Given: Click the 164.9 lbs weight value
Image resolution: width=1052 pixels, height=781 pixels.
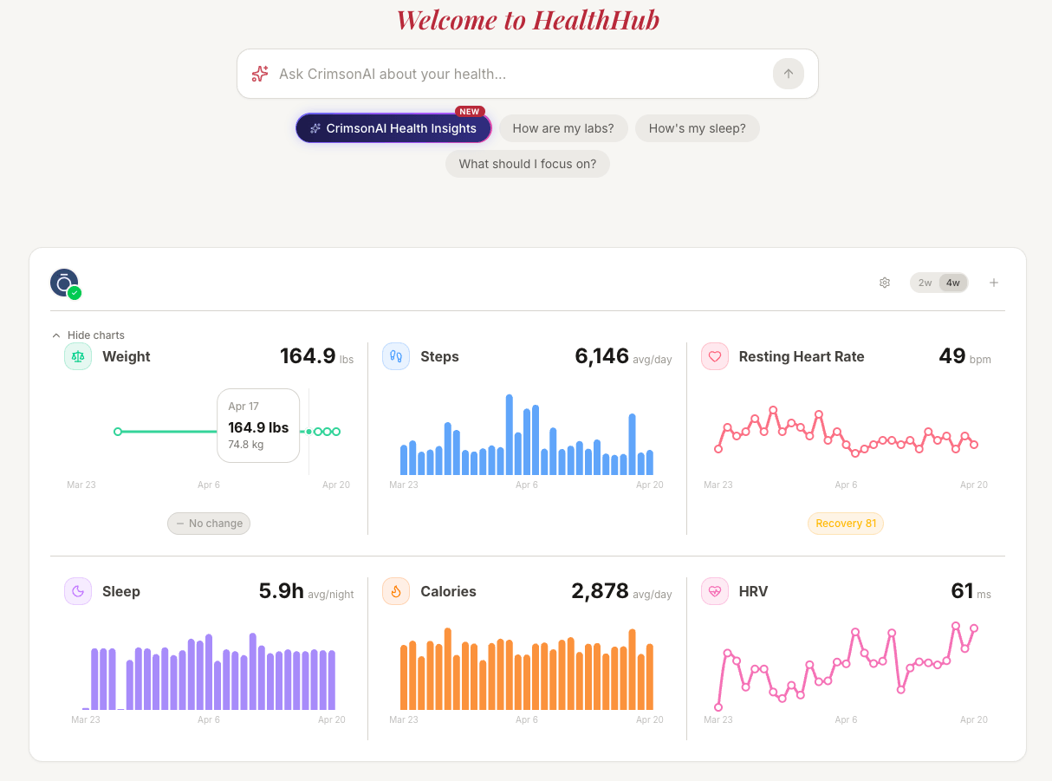Looking at the screenshot, I should [316, 356].
